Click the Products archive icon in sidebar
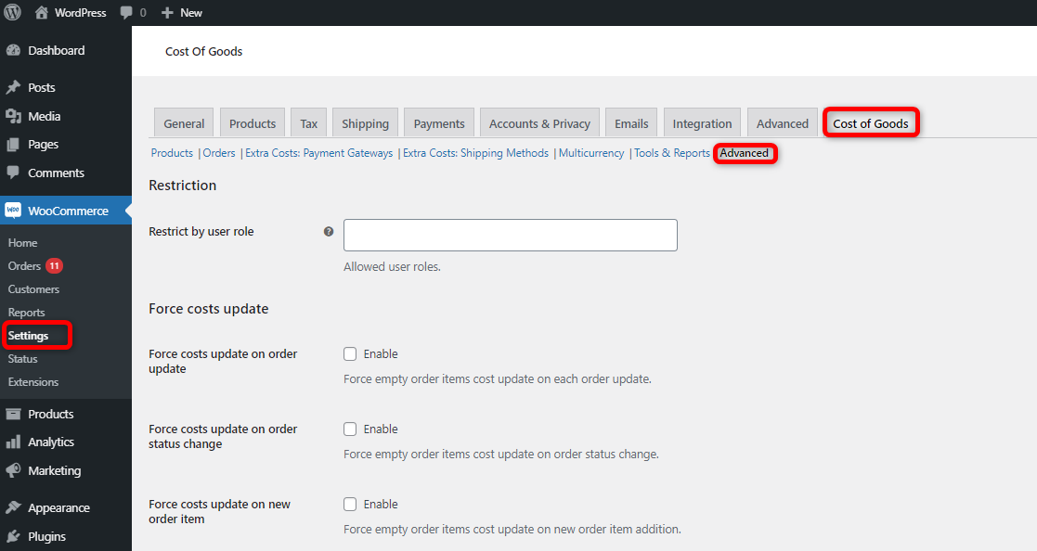The width and height of the screenshot is (1037, 551). pyautogui.click(x=13, y=415)
